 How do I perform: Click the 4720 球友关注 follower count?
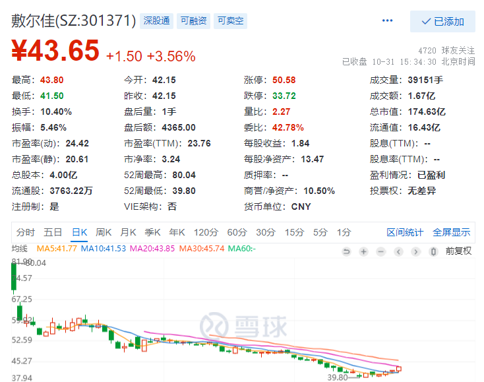tap(446, 50)
